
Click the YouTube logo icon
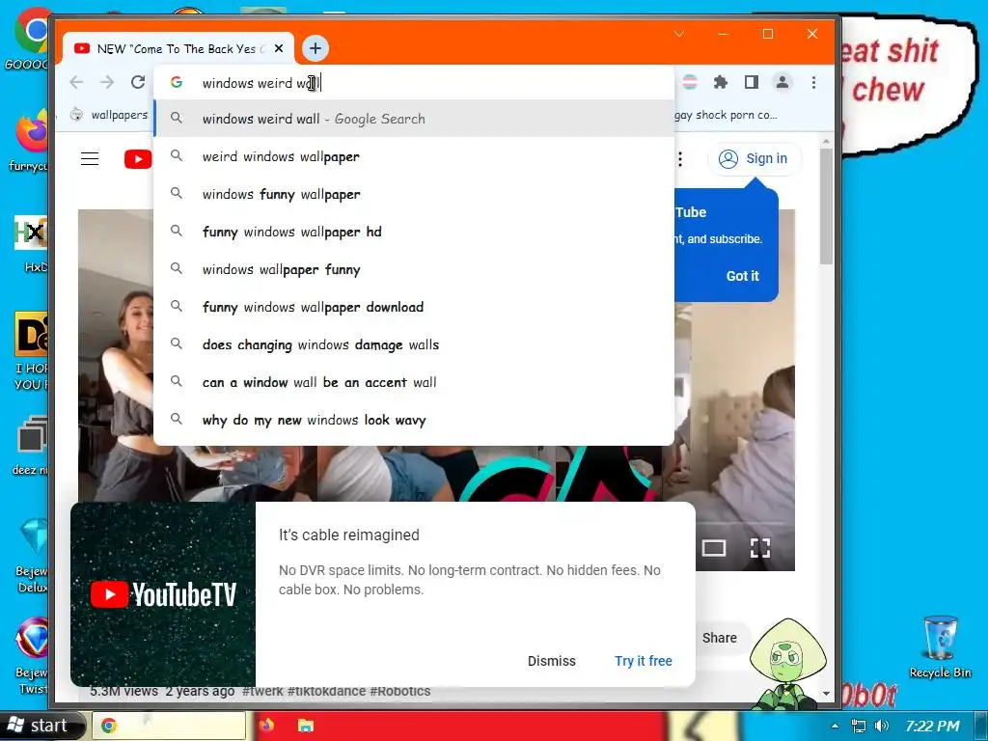[x=138, y=159]
